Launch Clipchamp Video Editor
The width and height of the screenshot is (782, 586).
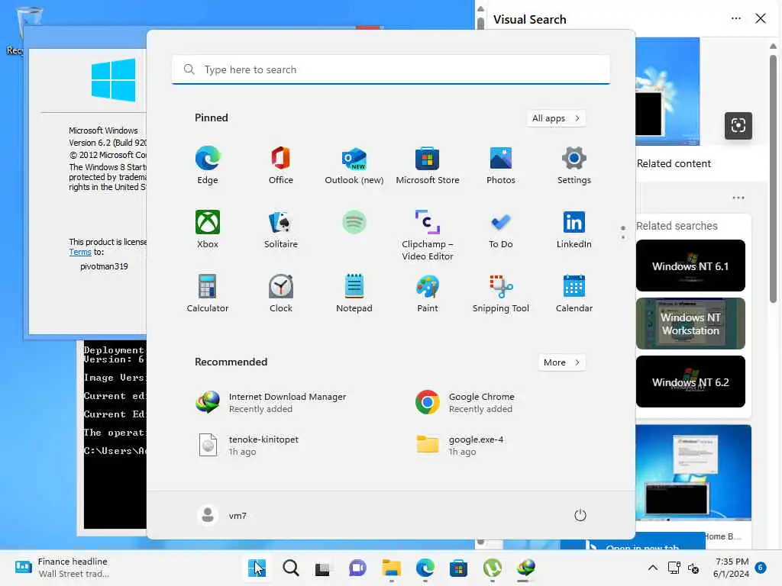coord(428,236)
